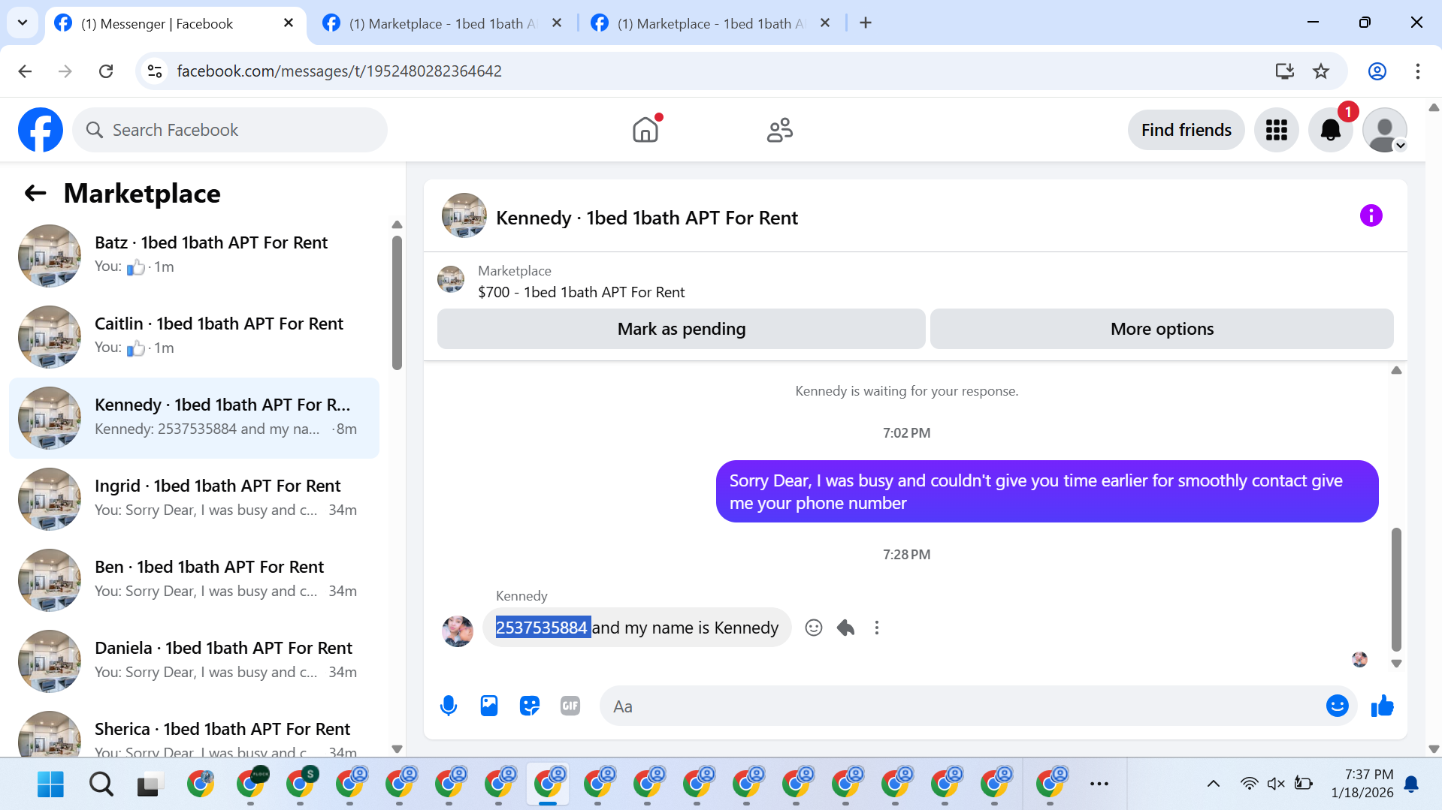Viewport: 1442px width, 810px height.
Task: Click the address bar URL
Action: point(339,71)
